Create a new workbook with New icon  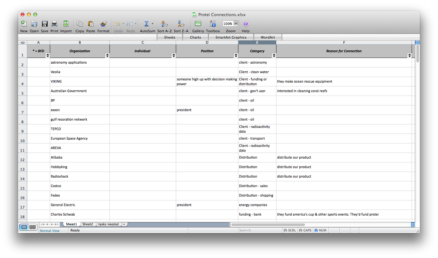click(x=24, y=24)
